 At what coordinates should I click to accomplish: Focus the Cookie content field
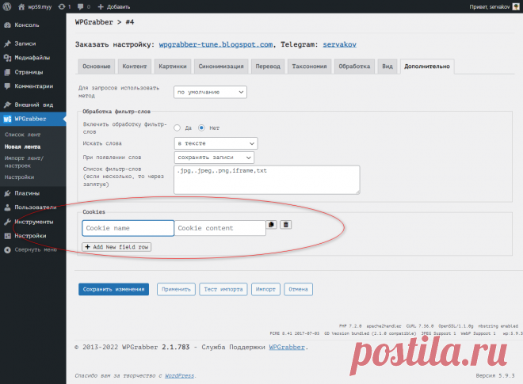(220, 228)
